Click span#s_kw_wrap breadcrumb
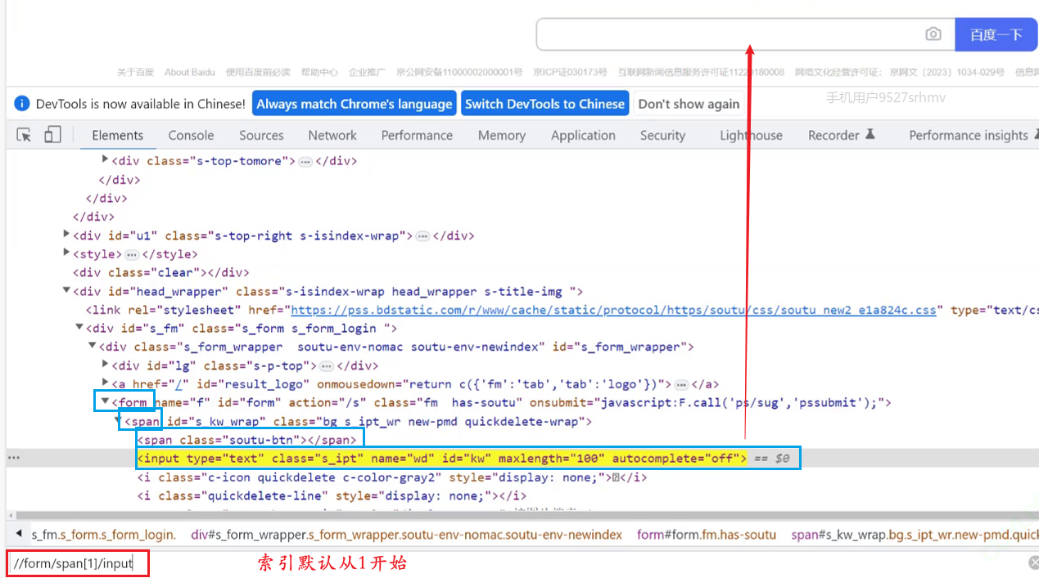 point(915,535)
